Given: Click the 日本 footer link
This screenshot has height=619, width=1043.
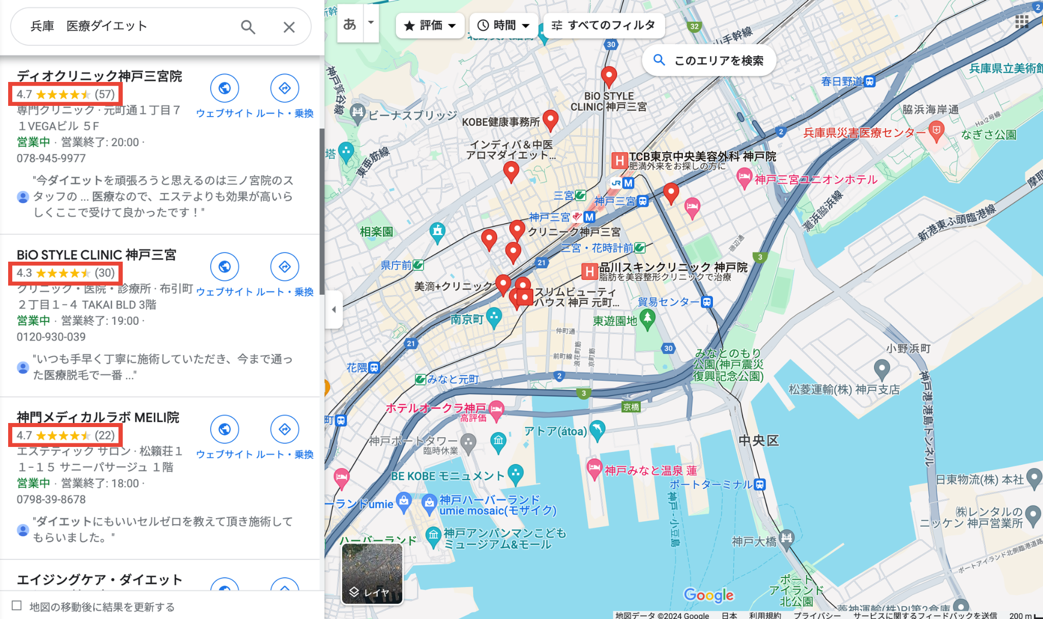Looking at the screenshot, I should pos(729,615).
